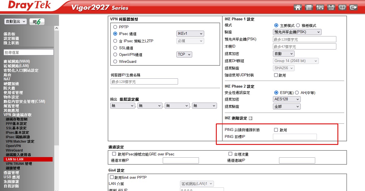This screenshot has width=365, height=191.
Task: Click the sliders settings icon in header
Action: (320, 8)
